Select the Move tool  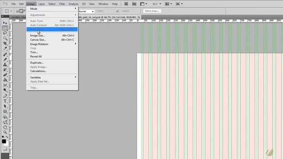click(x=5, y=23)
